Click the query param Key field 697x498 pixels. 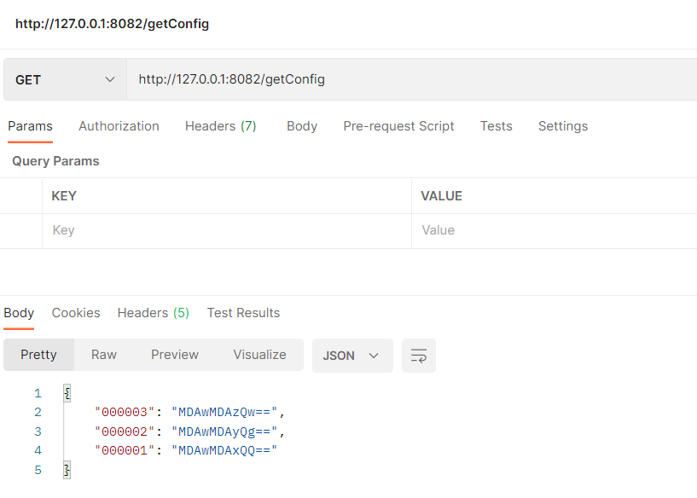tap(227, 230)
